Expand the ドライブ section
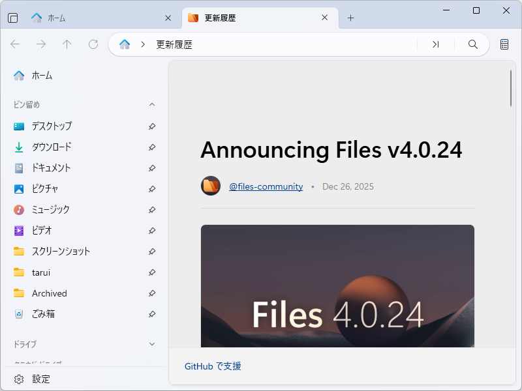This screenshot has width=522, height=391. pyautogui.click(x=151, y=344)
